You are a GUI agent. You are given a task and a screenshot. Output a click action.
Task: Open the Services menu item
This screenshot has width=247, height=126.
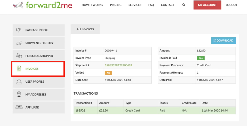(135, 5)
